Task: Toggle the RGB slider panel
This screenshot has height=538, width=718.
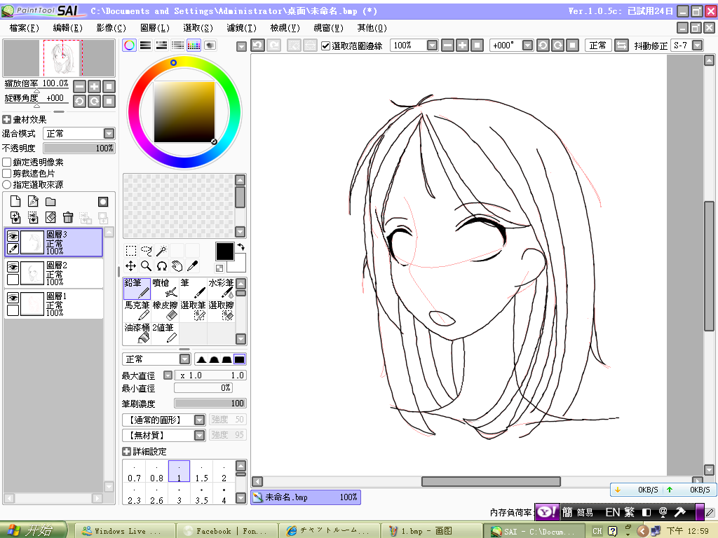Action: pyautogui.click(x=146, y=46)
